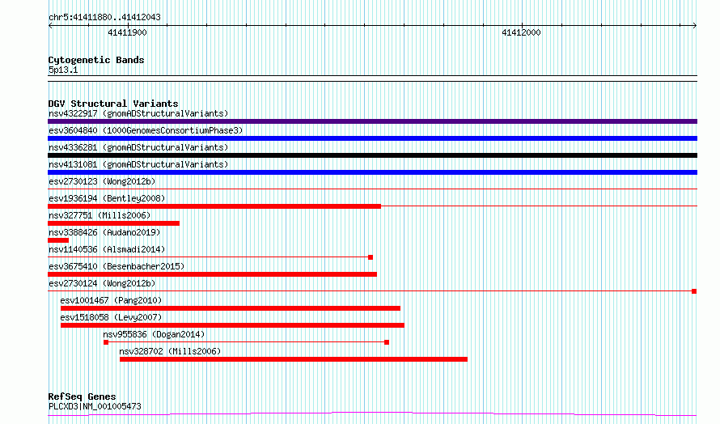Click the red nsv328702 variant bar
The width and height of the screenshot is (720, 424).
point(294,359)
